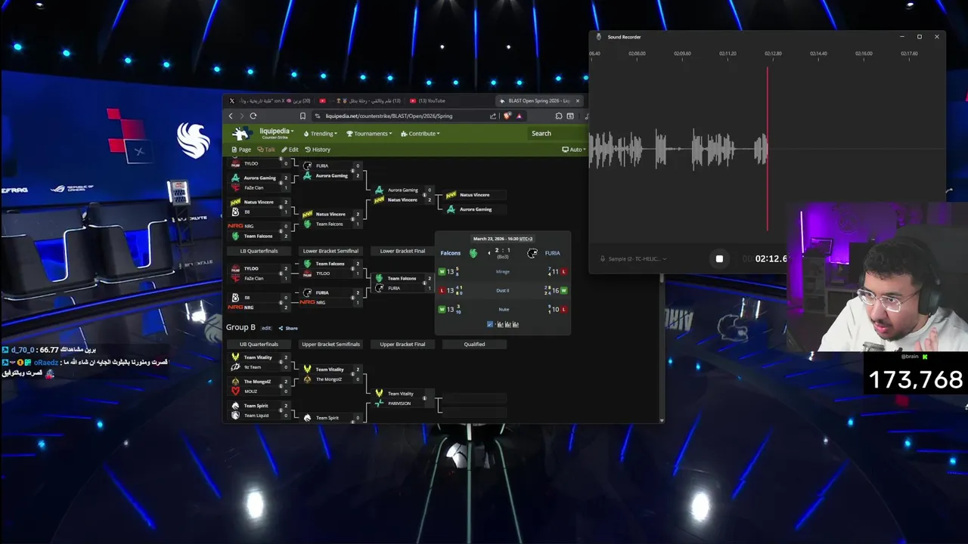Switch to the Page tab
This screenshot has width=968, height=544.
tap(242, 150)
